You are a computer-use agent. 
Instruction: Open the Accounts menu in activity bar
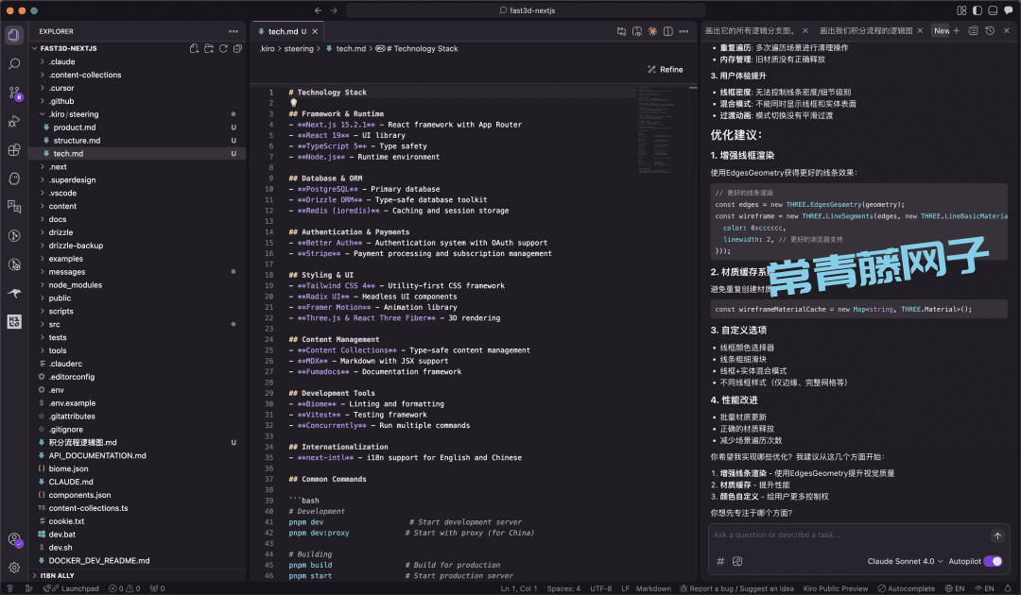pos(14,539)
